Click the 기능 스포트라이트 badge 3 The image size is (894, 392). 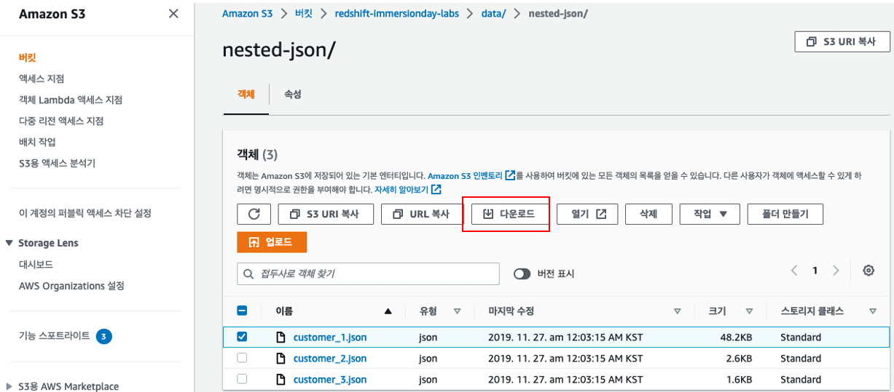click(x=104, y=336)
